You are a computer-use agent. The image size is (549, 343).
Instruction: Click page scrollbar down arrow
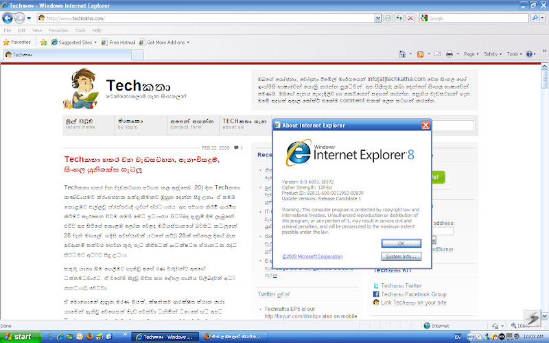pyautogui.click(x=544, y=316)
